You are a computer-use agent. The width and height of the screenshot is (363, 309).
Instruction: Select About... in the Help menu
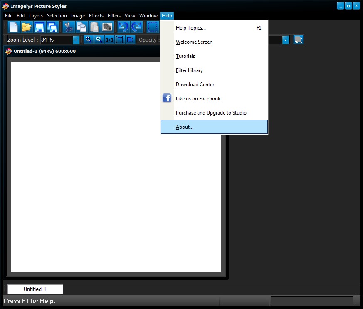tap(185, 127)
